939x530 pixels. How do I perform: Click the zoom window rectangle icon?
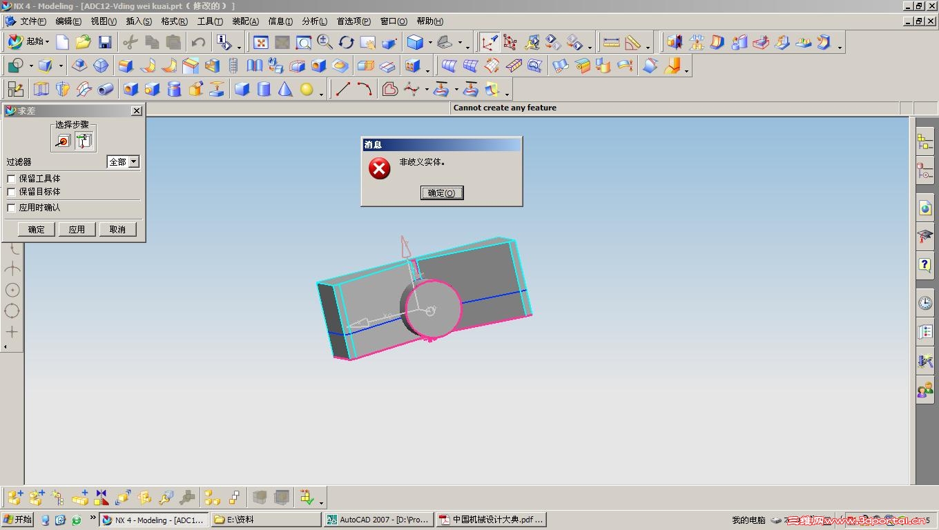(304, 43)
